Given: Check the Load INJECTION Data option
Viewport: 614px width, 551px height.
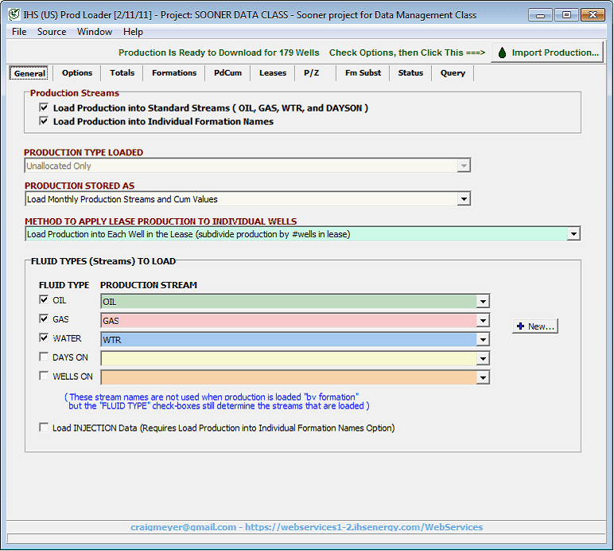Looking at the screenshot, I should coord(44,428).
